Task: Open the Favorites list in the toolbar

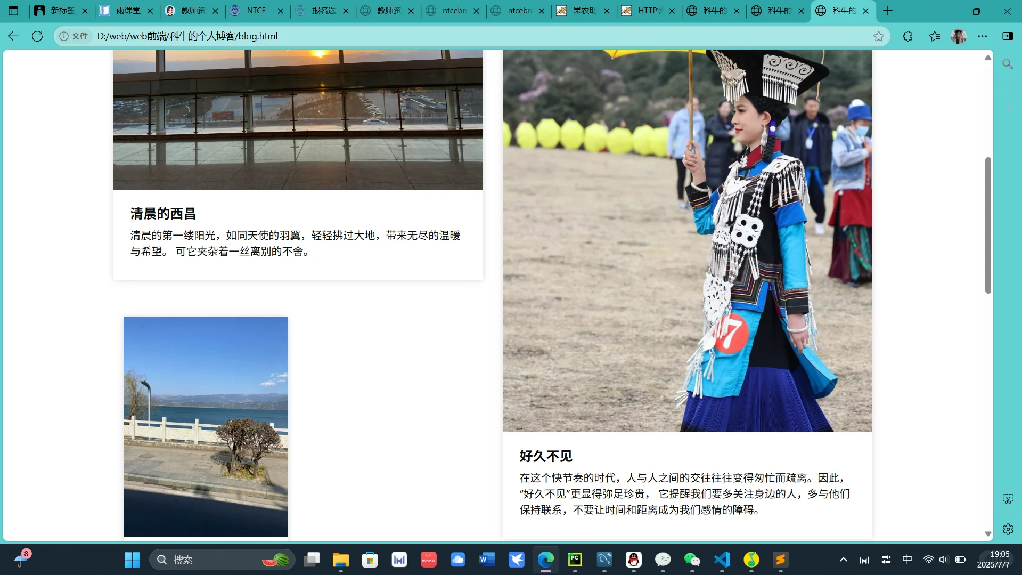Action: click(x=935, y=36)
